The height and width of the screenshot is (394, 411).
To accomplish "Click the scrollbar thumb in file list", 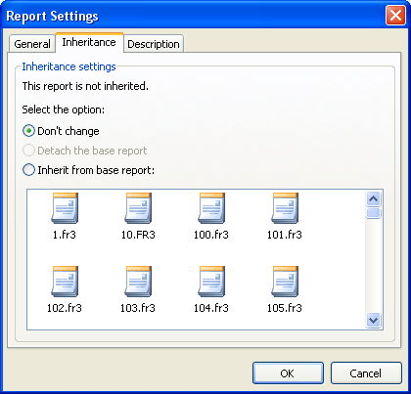I will 373,213.
